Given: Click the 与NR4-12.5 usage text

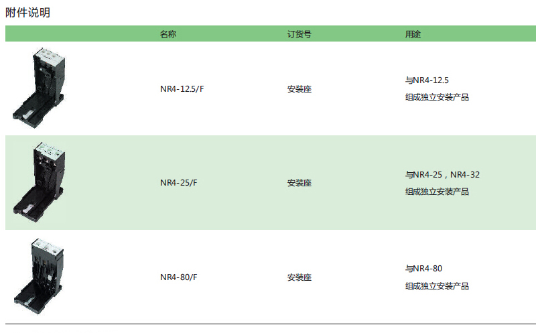Looking at the screenshot, I should (x=427, y=80).
